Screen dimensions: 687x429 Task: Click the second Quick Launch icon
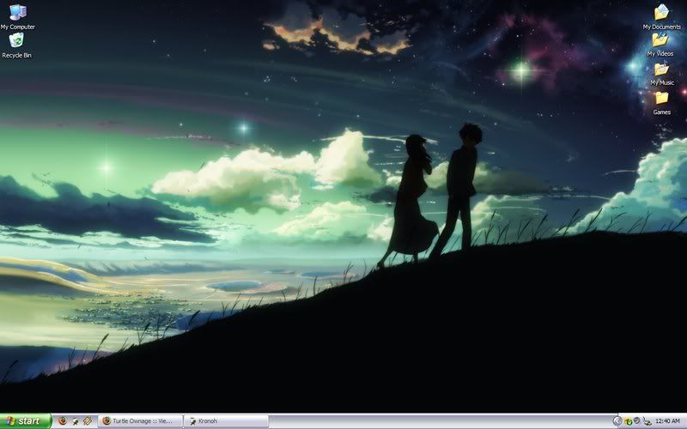75,421
